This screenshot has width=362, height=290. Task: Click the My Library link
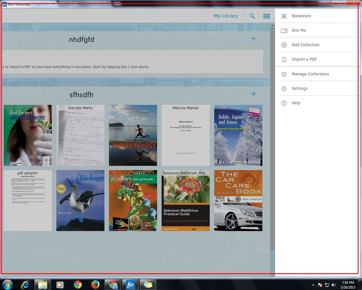pos(226,16)
